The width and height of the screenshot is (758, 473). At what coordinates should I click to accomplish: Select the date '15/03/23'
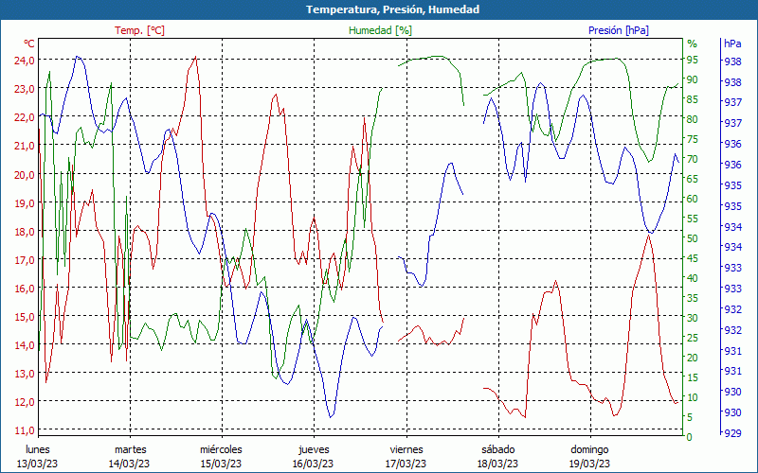coord(221,464)
